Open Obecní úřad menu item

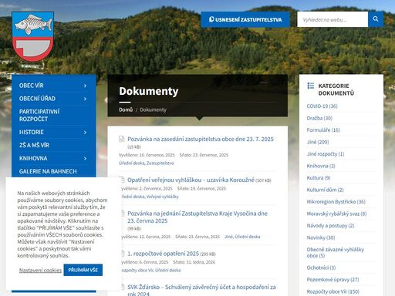pyautogui.click(x=37, y=99)
